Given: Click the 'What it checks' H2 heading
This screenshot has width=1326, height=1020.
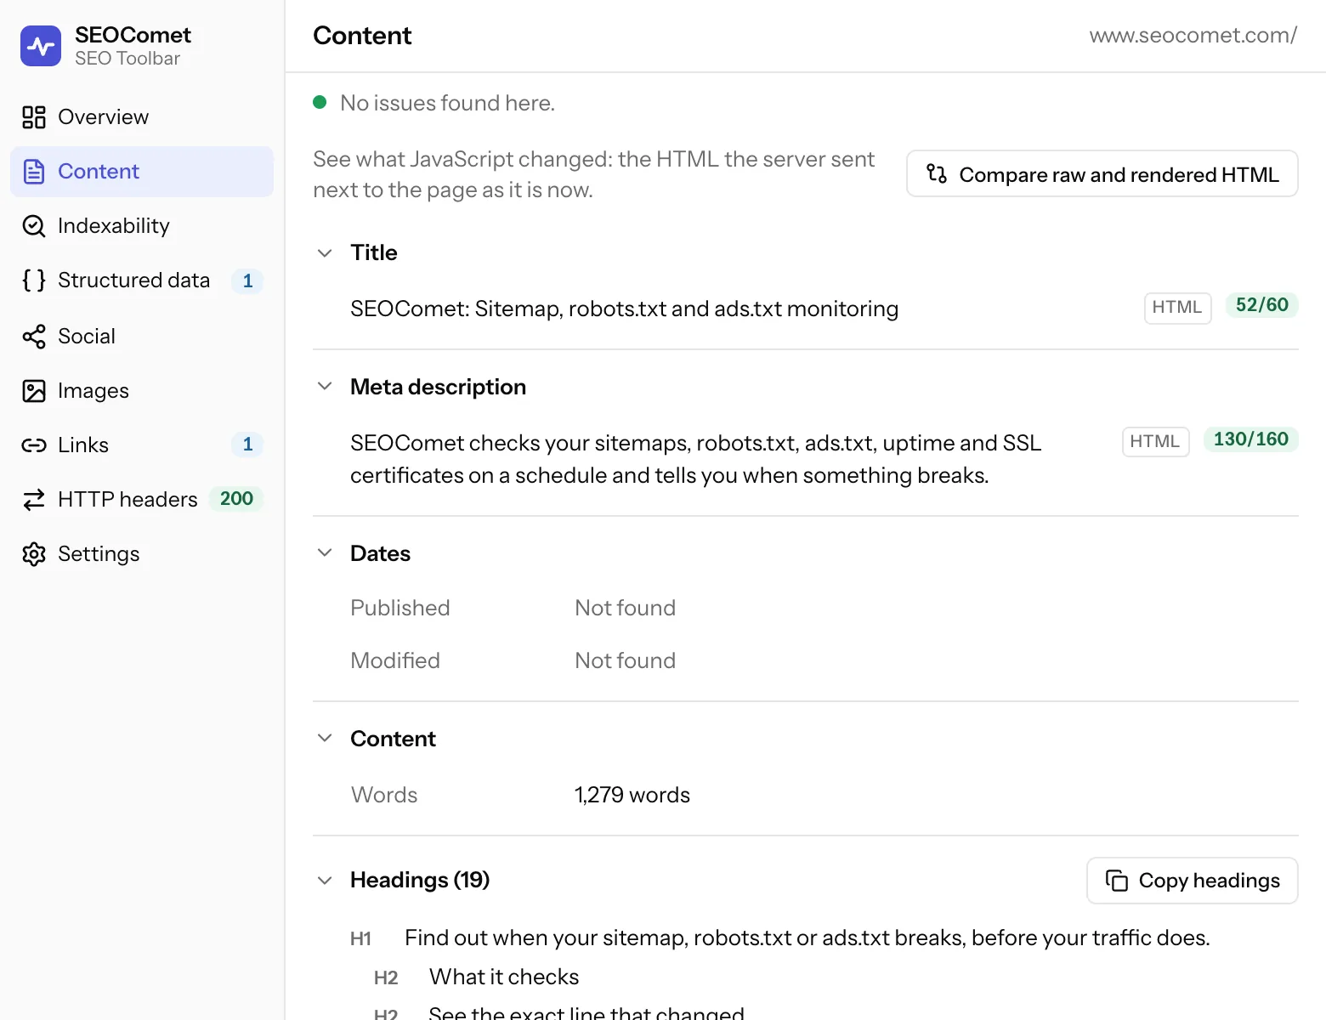Looking at the screenshot, I should pos(504,977).
